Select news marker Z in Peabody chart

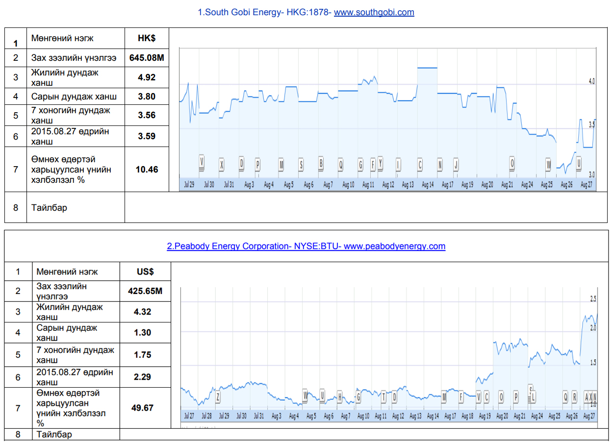pos(218,396)
